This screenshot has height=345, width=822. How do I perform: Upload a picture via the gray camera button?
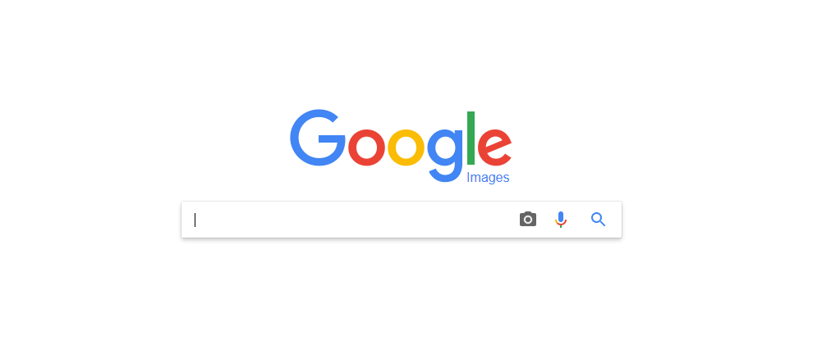(528, 220)
